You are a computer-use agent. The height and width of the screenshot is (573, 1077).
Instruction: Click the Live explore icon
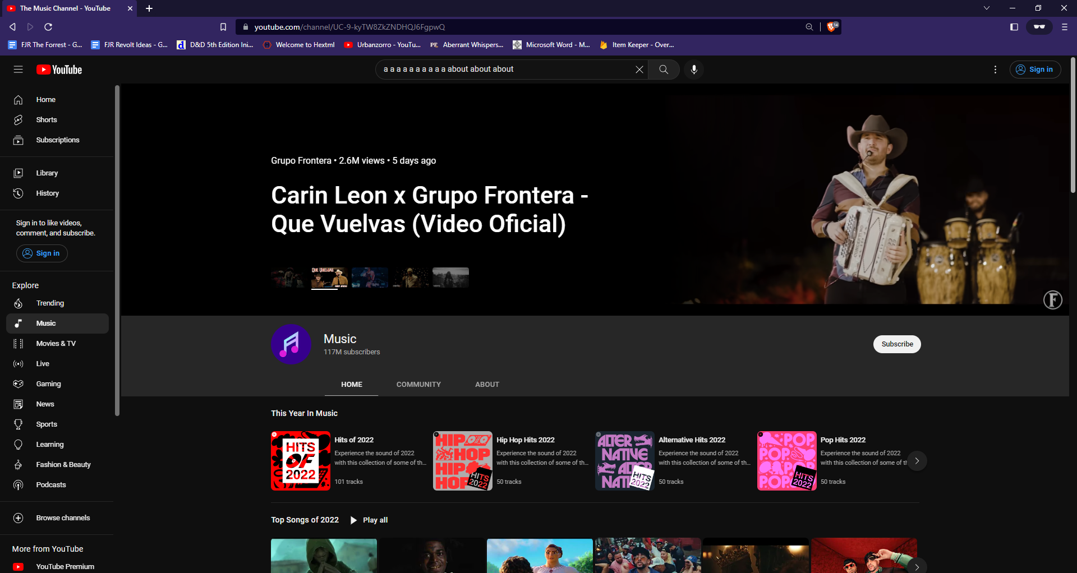pyautogui.click(x=19, y=363)
